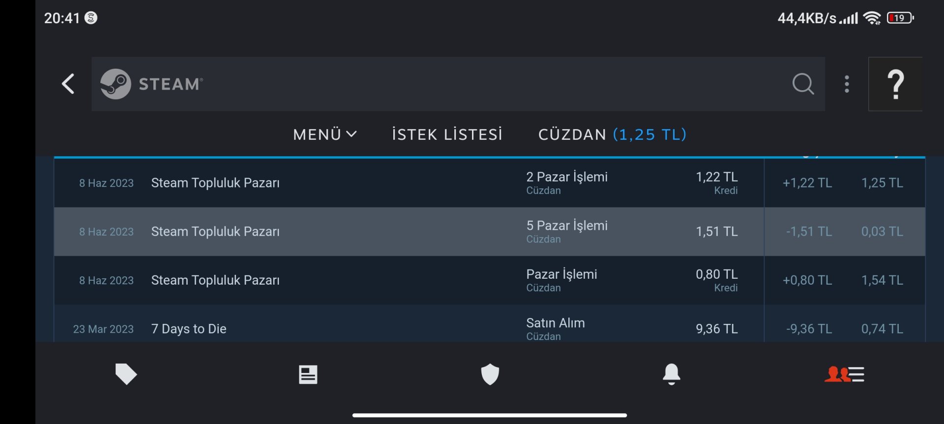Screen dimensions: 944x424
Task: Open the question mark help button
Action: pos(895,84)
